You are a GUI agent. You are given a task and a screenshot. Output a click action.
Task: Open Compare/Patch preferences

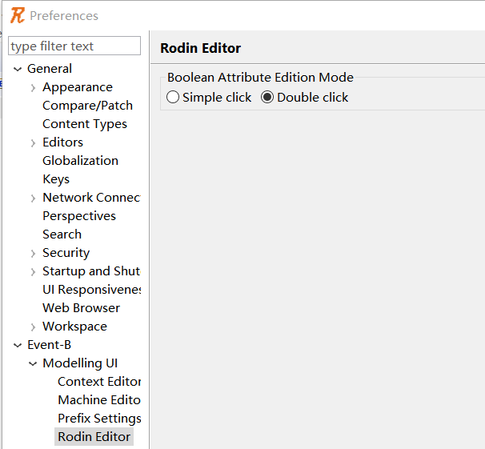click(87, 106)
